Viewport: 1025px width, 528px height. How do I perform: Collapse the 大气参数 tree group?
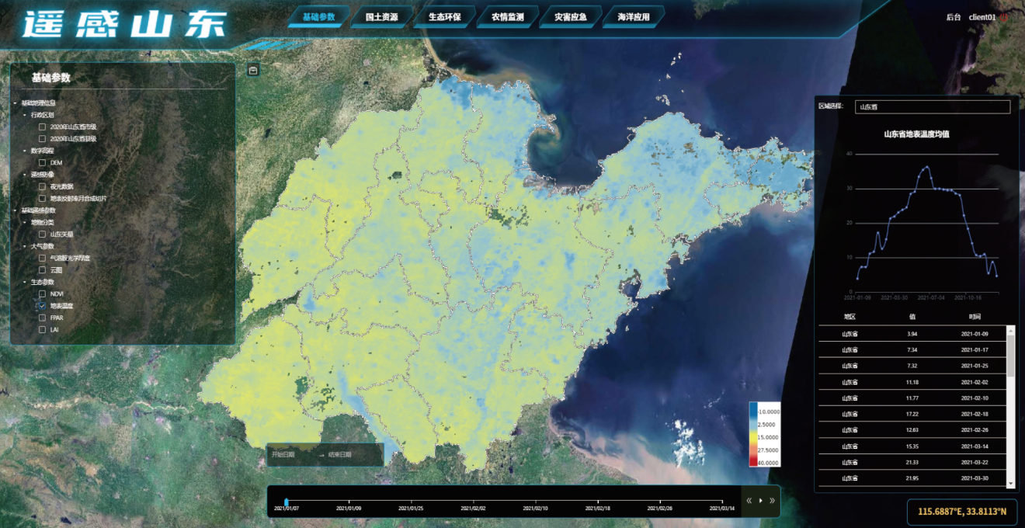[24, 246]
